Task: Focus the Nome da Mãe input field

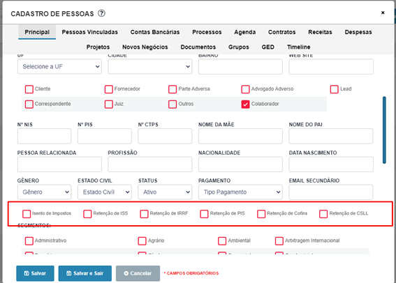Action: click(240, 136)
